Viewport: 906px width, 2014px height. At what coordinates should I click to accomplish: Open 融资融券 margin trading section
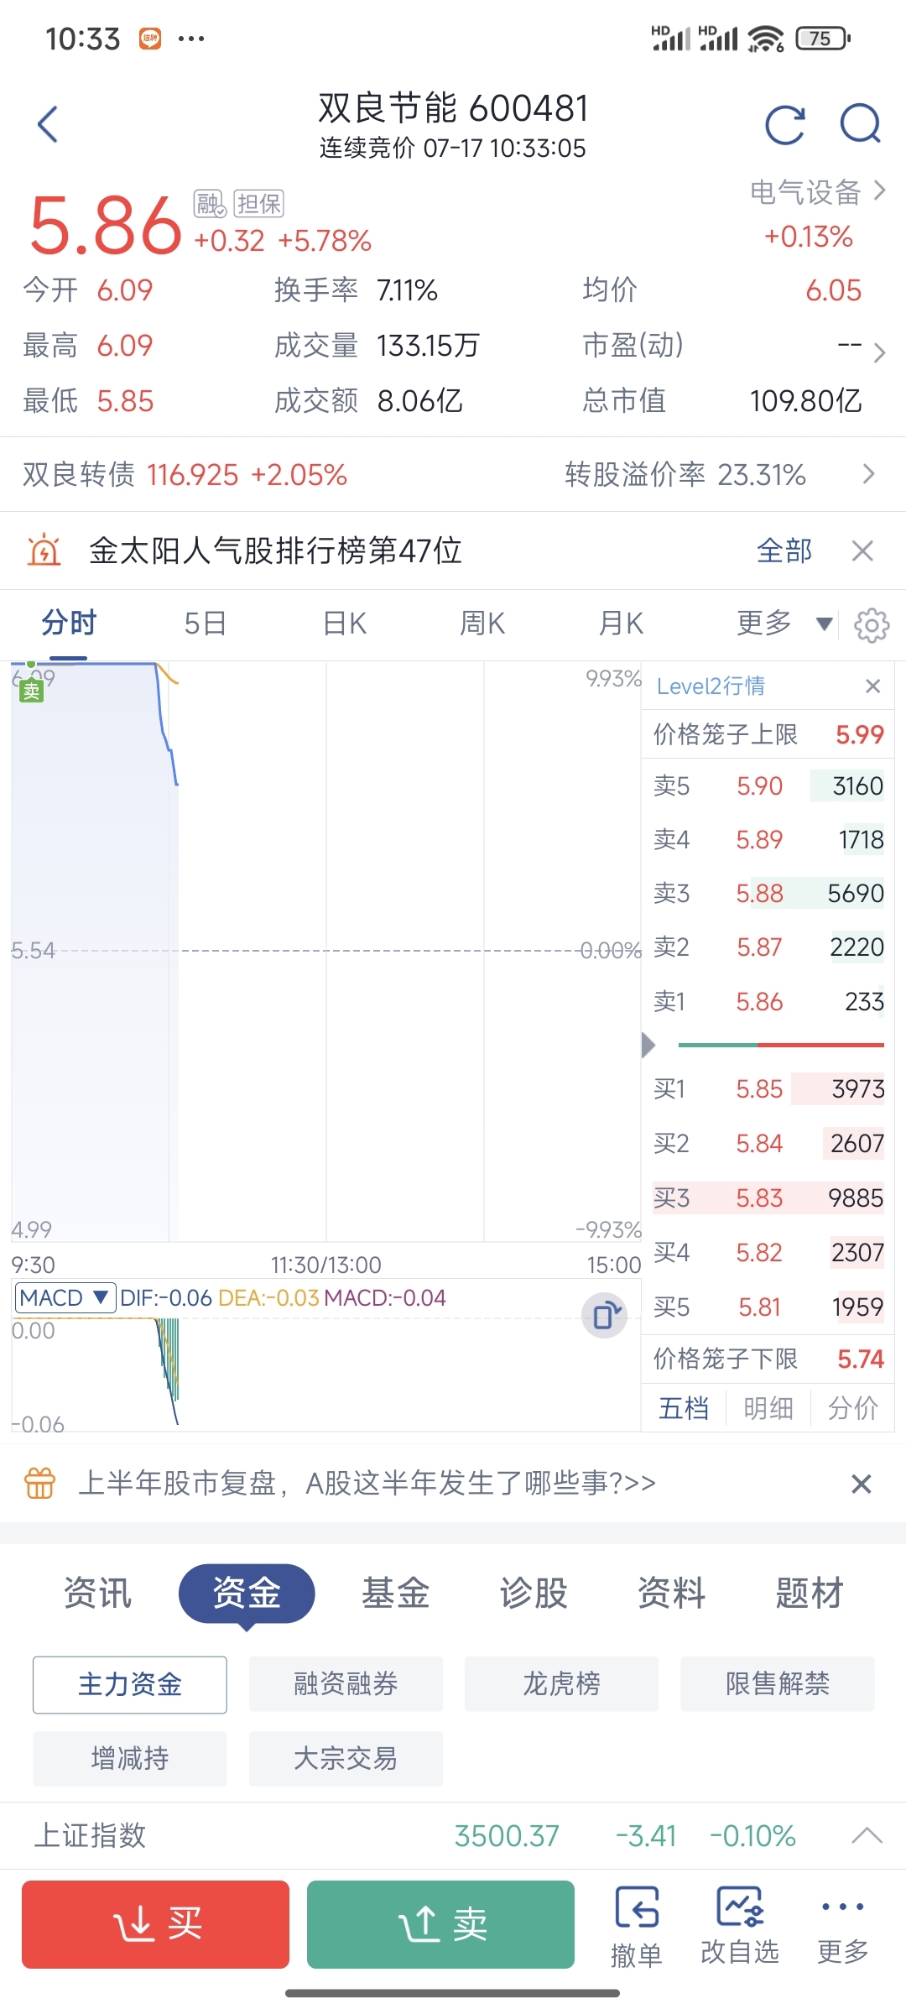[x=346, y=1684]
